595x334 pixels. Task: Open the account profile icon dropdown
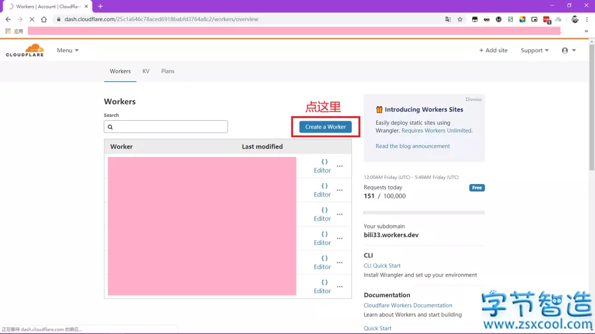pyautogui.click(x=569, y=50)
